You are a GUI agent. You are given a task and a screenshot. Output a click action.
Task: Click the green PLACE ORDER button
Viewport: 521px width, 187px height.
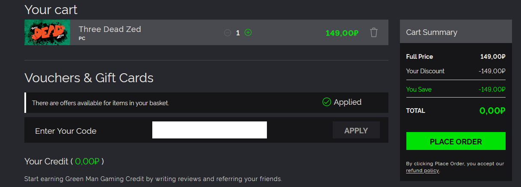coord(456,141)
